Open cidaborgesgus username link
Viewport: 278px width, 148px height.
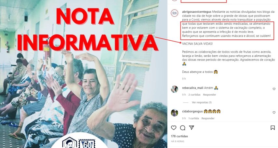coord(192,112)
